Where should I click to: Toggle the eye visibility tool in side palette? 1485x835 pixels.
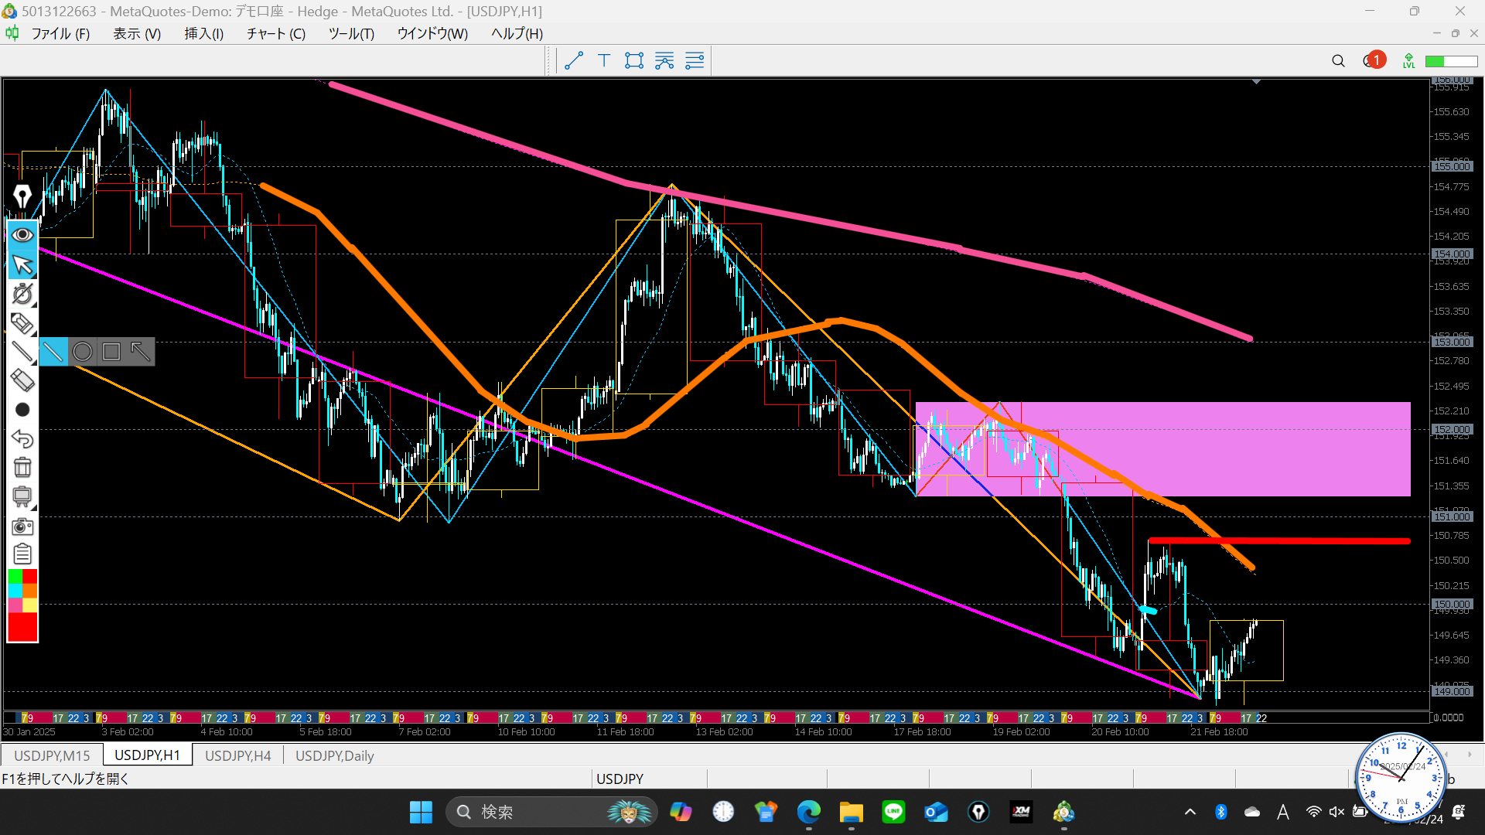point(22,234)
